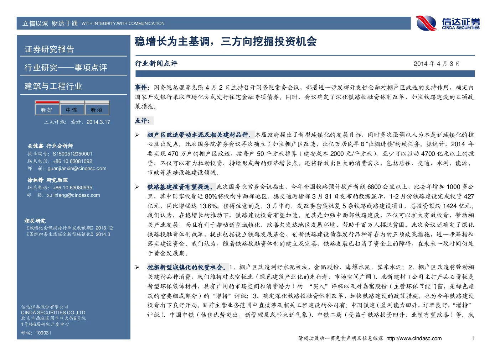Click phone number +86 10 63081092
The height and width of the screenshot is (353, 500).
click(x=72, y=161)
